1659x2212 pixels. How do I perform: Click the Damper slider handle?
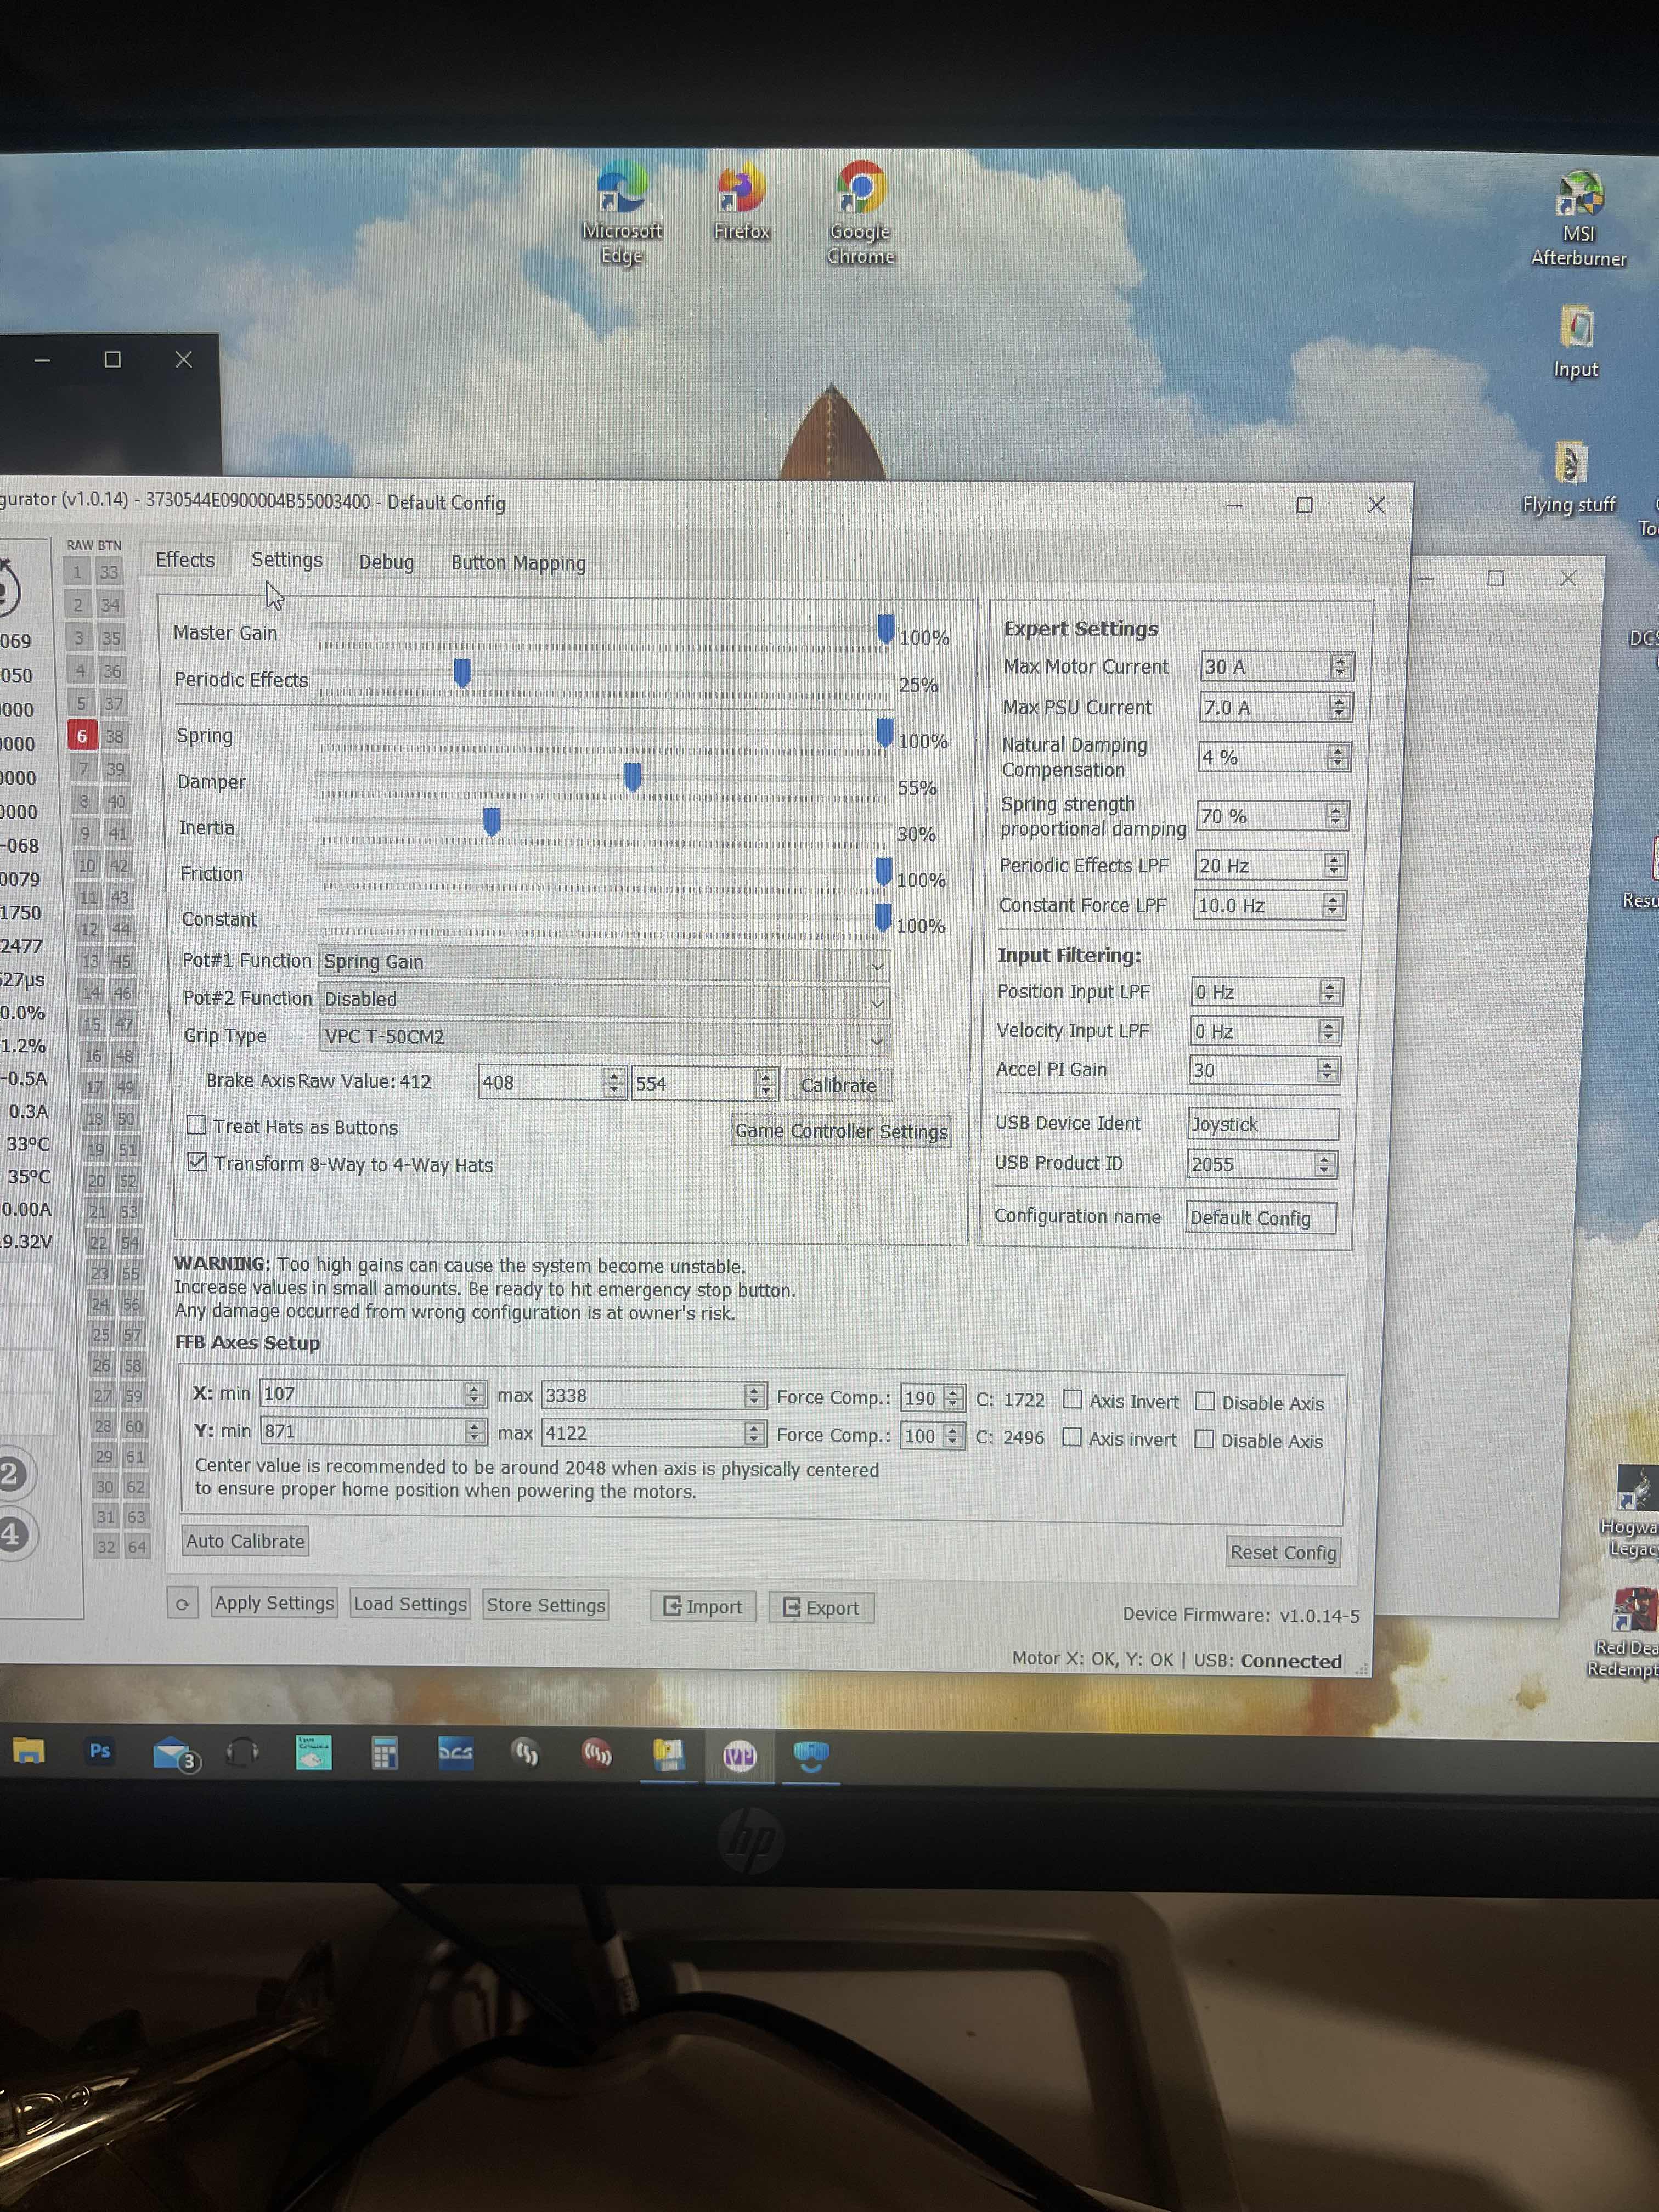point(632,777)
